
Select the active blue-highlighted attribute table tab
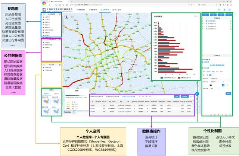point(128,96)
